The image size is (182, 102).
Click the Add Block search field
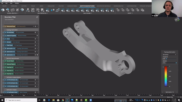[x=20, y=22]
